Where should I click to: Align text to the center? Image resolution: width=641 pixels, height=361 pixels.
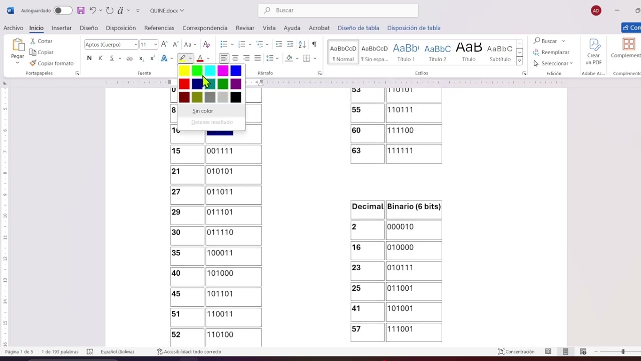(x=235, y=59)
